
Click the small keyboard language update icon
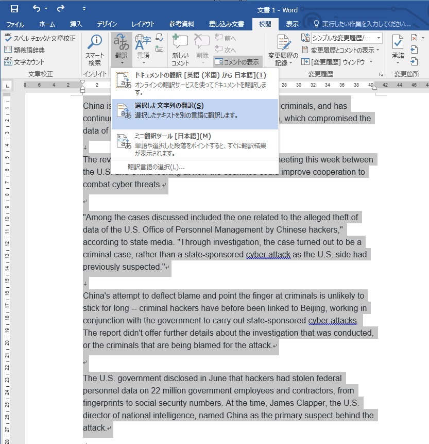pos(160,48)
